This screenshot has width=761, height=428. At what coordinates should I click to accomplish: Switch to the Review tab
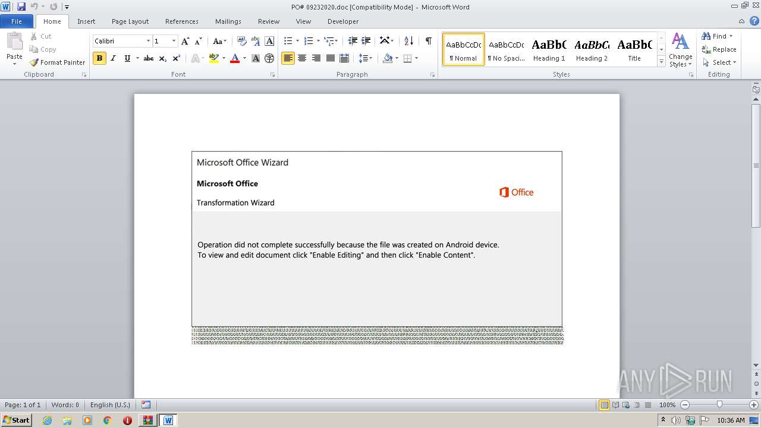point(269,21)
